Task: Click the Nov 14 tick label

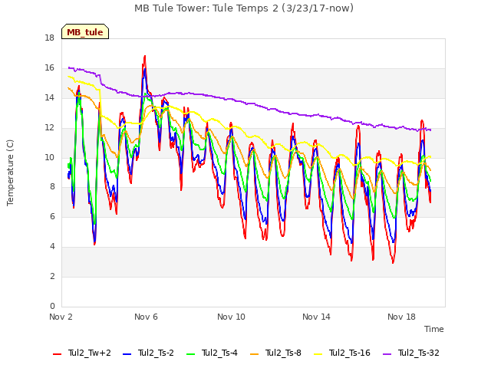Action: click(x=316, y=317)
